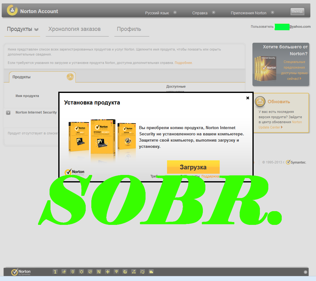Viewport: 316px width, 281px height.
Task: Close the Установка продукта dialog
Action: pyautogui.click(x=248, y=98)
